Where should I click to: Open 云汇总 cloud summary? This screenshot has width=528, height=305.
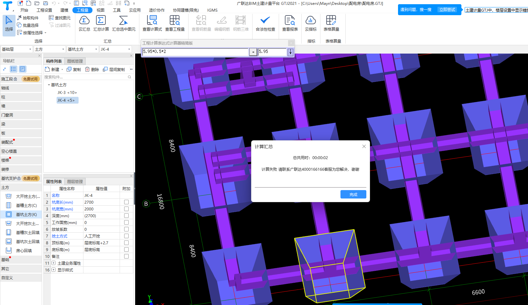click(84, 24)
